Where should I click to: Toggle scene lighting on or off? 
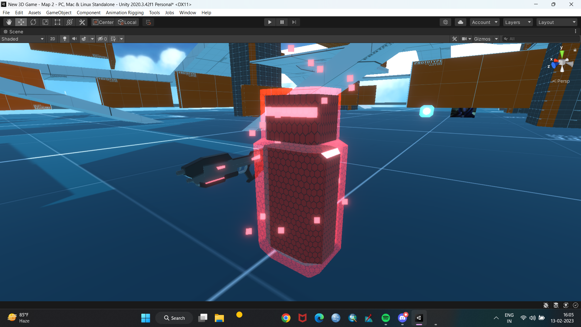64,39
